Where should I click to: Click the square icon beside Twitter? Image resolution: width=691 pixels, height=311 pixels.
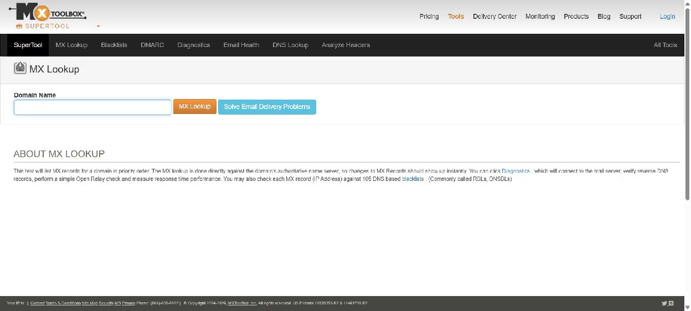click(x=671, y=303)
